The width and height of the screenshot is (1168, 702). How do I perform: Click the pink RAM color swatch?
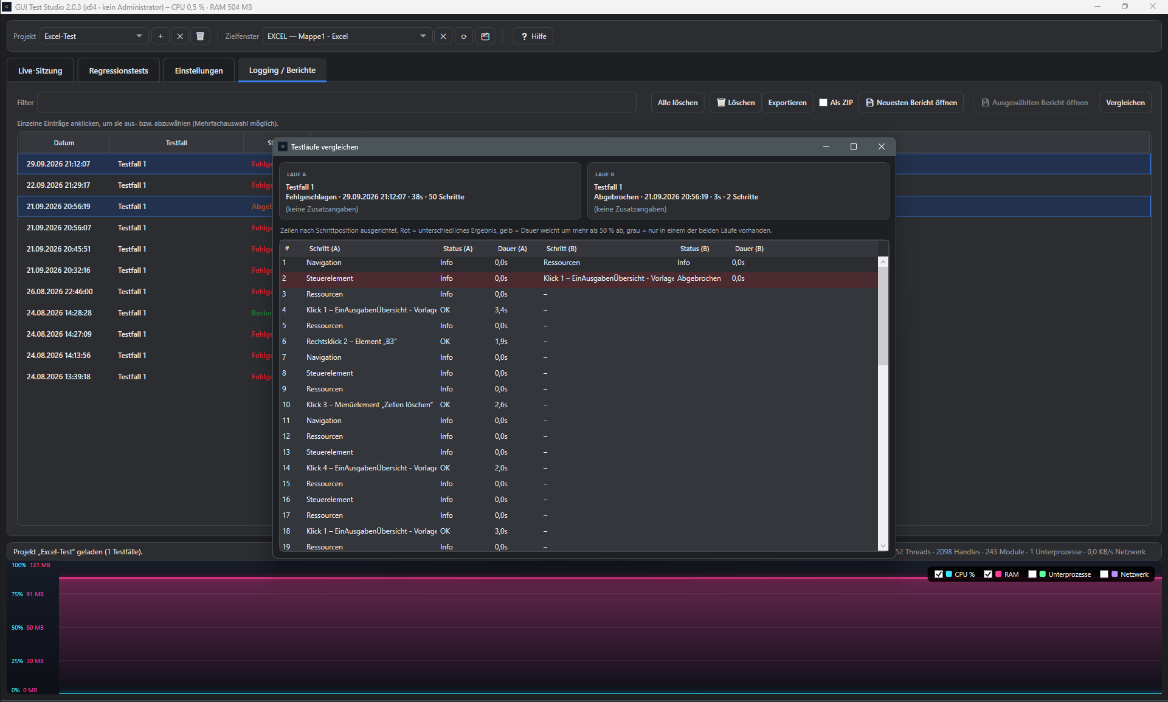coord(998,574)
